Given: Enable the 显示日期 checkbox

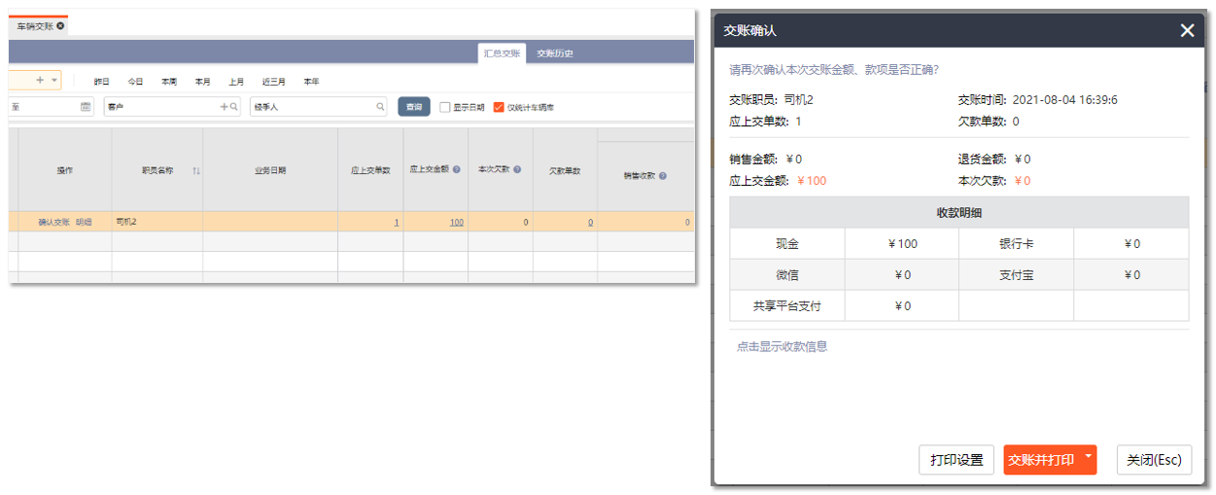Looking at the screenshot, I should [445, 107].
